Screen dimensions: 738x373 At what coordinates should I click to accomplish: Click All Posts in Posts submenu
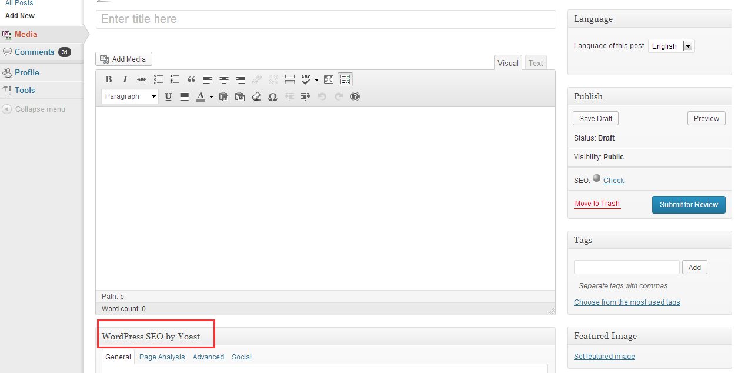pos(19,3)
